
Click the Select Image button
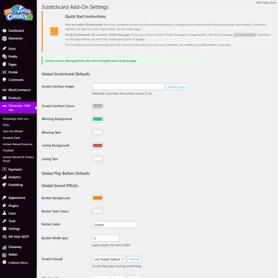(x=176, y=87)
